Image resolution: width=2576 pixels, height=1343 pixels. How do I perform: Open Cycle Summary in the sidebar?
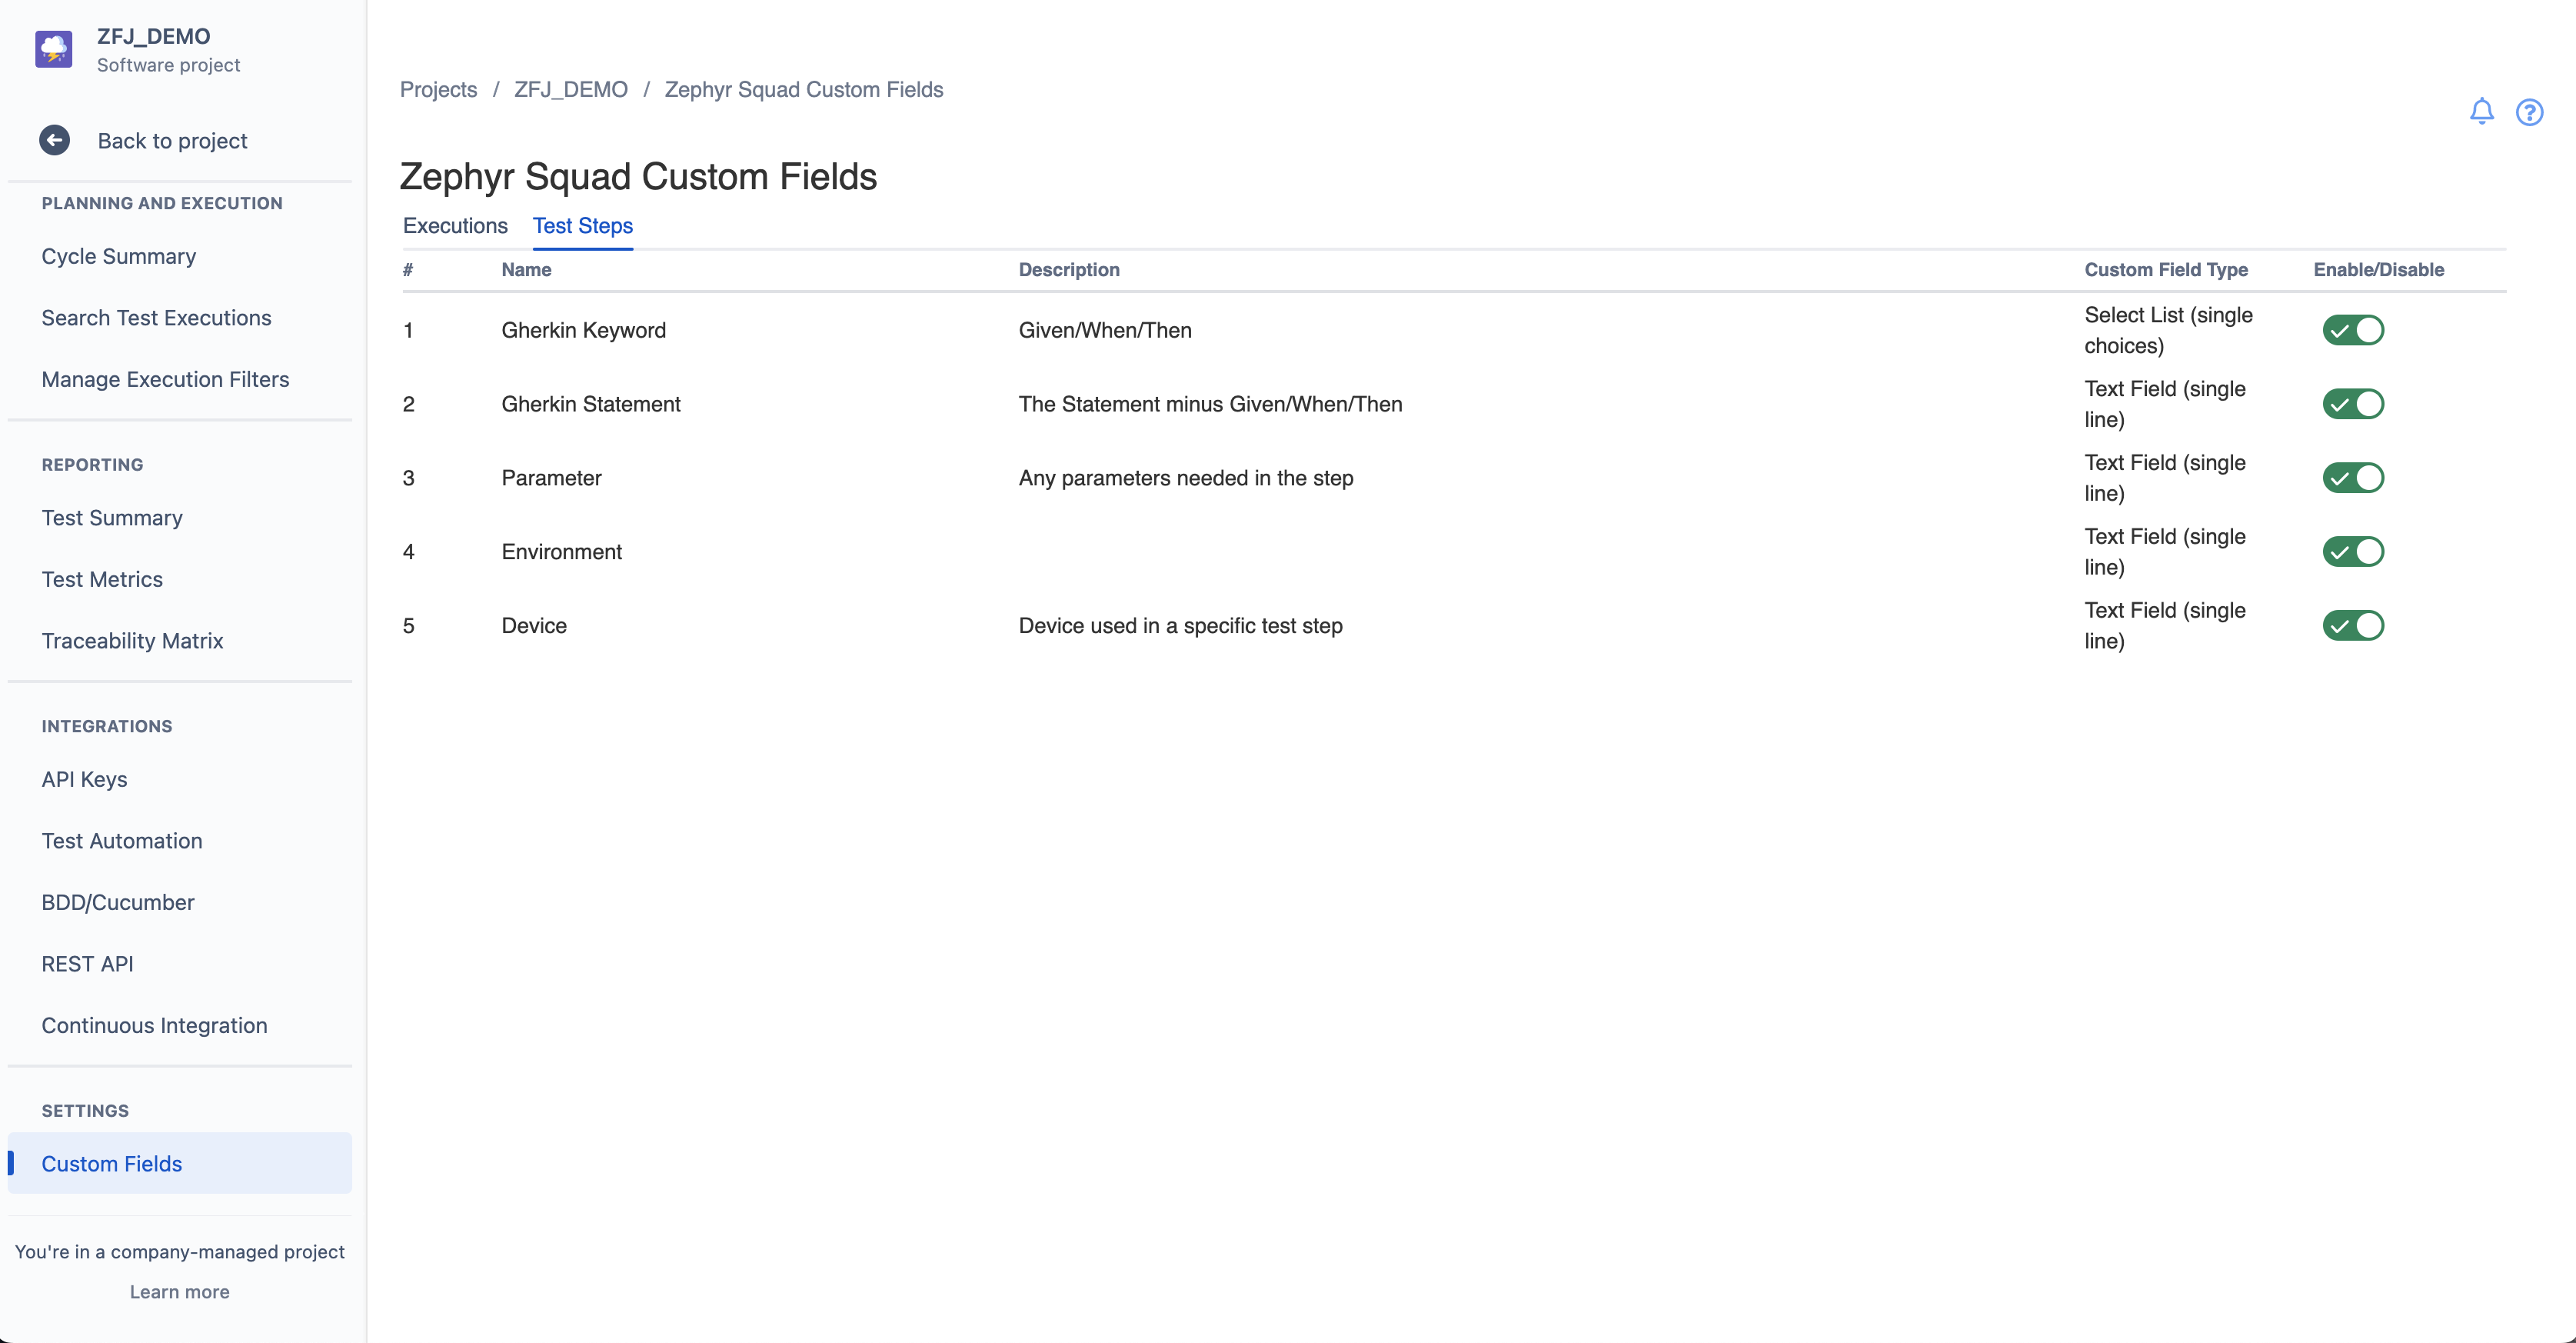119,256
